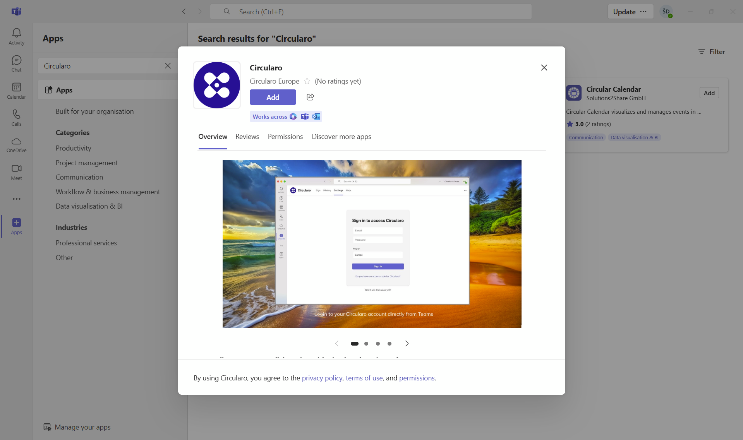743x440 pixels.
Task: Jump to the third carousel dot
Action: pos(378,344)
